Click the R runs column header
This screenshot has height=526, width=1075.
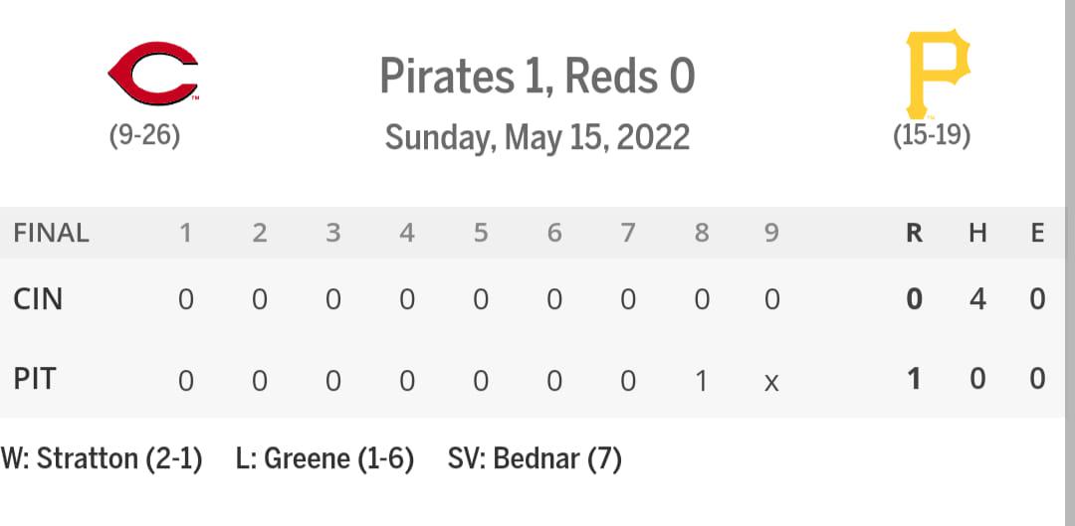pos(914,233)
